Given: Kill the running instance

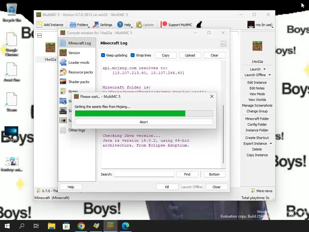Looking at the screenshot, I should click(x=167, y=187).
